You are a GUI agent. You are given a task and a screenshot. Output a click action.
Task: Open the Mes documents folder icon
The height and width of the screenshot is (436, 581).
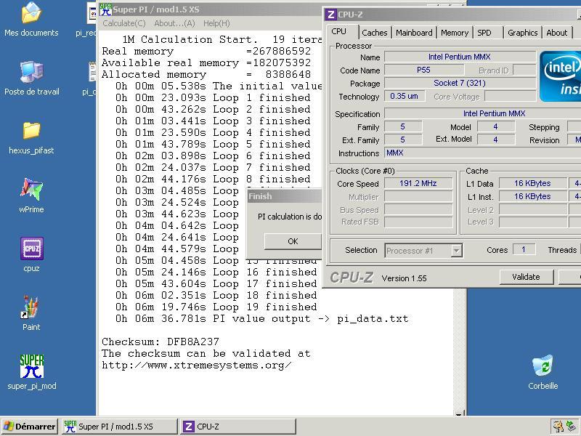point(31,13)
